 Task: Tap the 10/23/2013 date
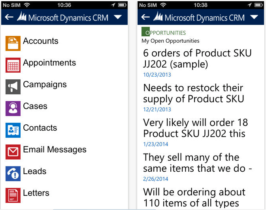[x=157, y=75]
